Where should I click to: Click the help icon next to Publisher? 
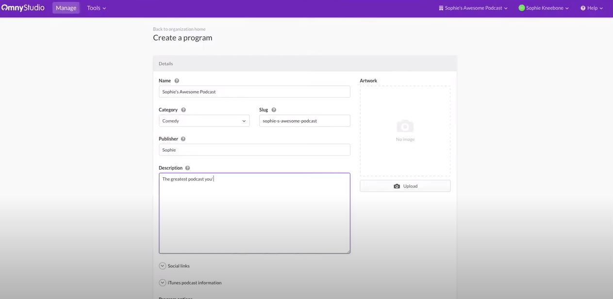point(183,139)
